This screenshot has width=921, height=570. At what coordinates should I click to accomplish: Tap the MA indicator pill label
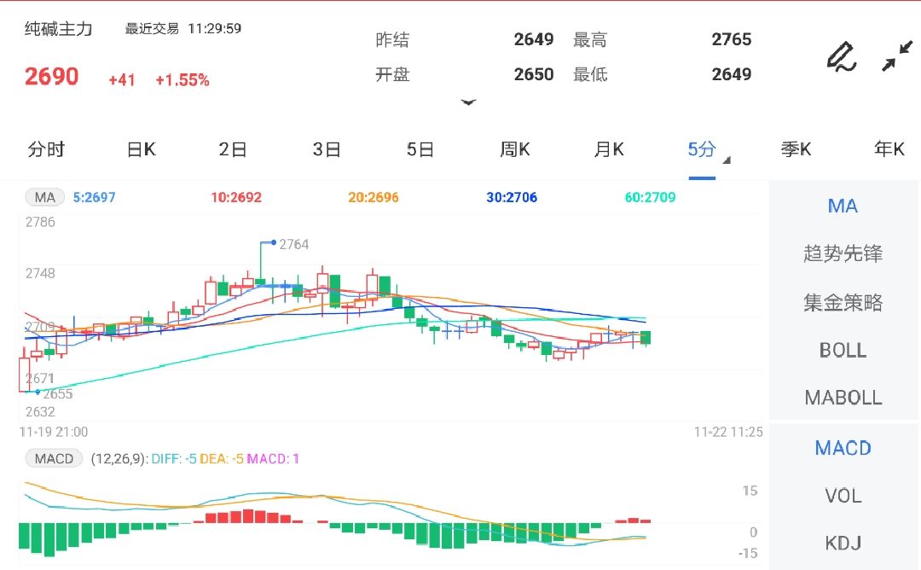pos(44,197)
